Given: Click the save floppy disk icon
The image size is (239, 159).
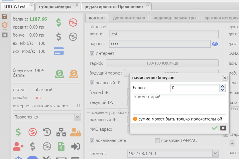Looking at the screenshot, I should tap(5, 17).
